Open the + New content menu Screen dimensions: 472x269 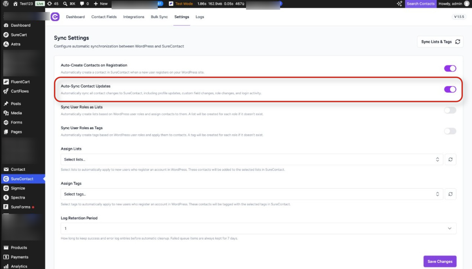[101, 4]
